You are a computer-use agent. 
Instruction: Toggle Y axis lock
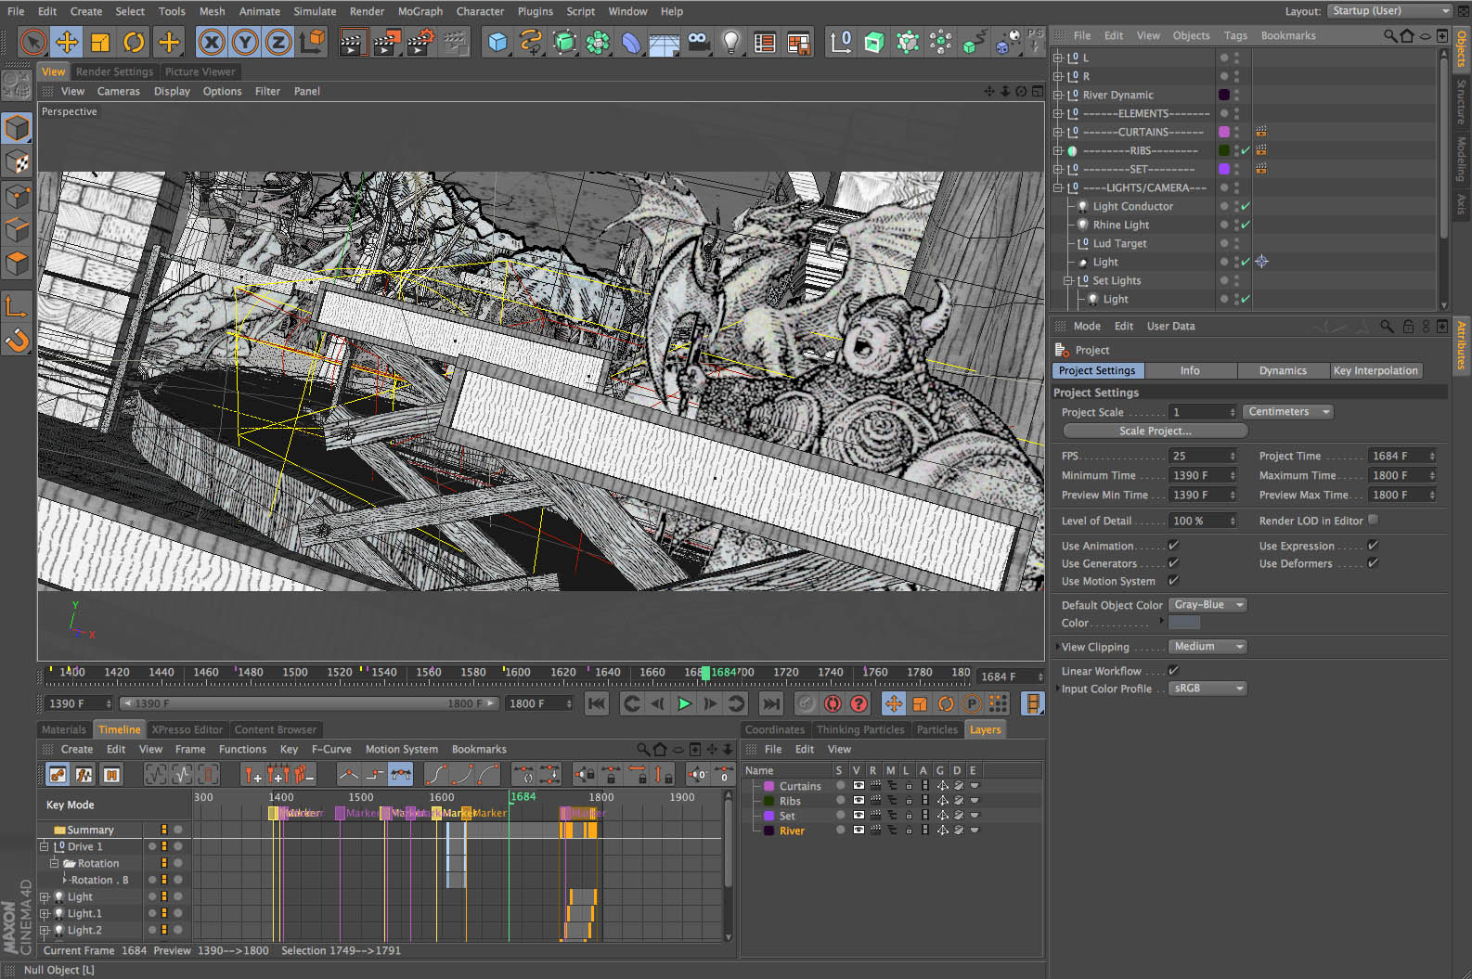(x=245, y=42)
